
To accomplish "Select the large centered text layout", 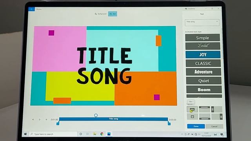I will tap(192, 109).
